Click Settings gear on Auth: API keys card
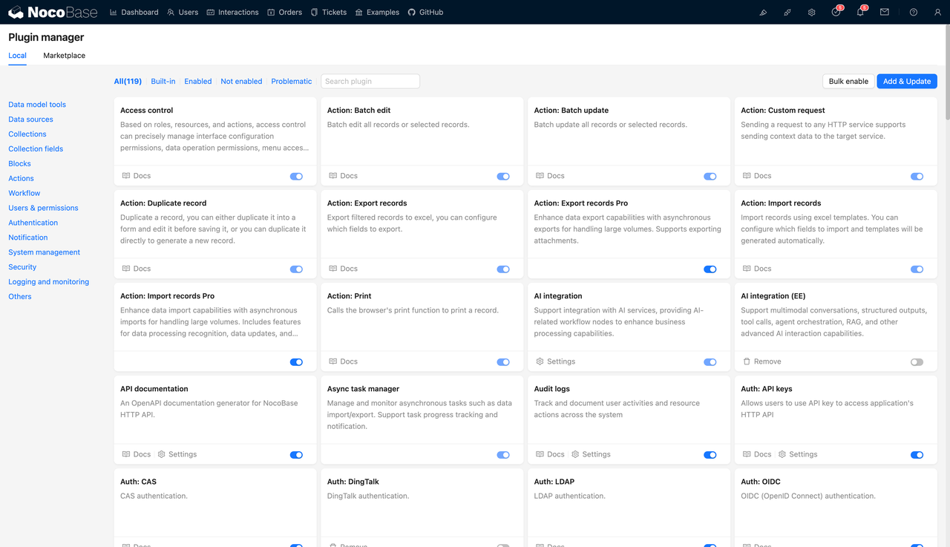The width and height of the screenshot is (950, 547). (x=782, y=454)
